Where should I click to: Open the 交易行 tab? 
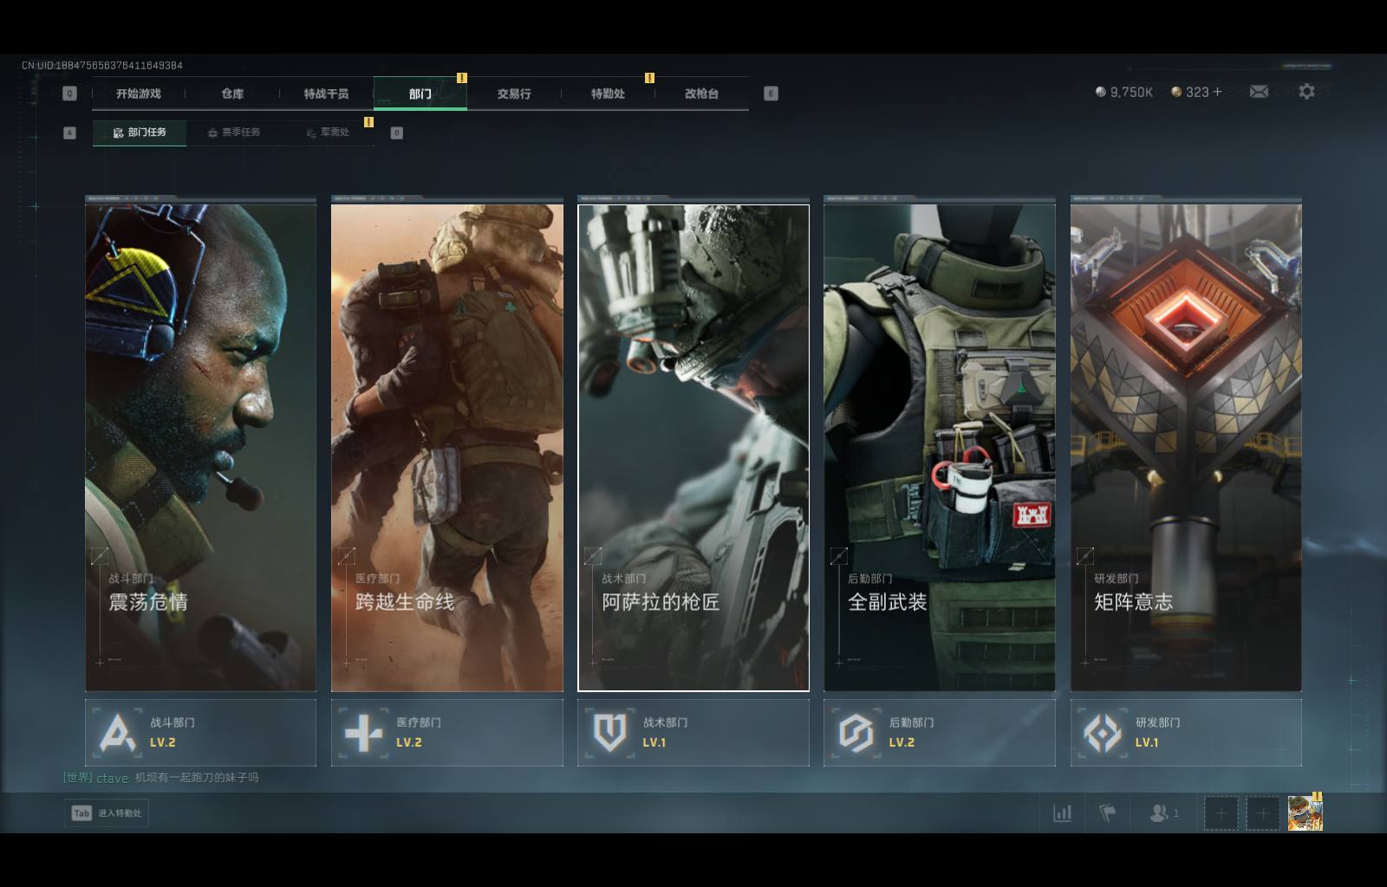pos(514,94)
